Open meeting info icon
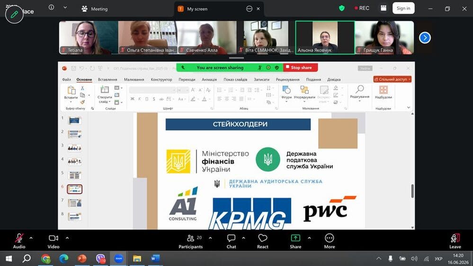This screenshot has height=266, width=473. click(x=51, y=7)
